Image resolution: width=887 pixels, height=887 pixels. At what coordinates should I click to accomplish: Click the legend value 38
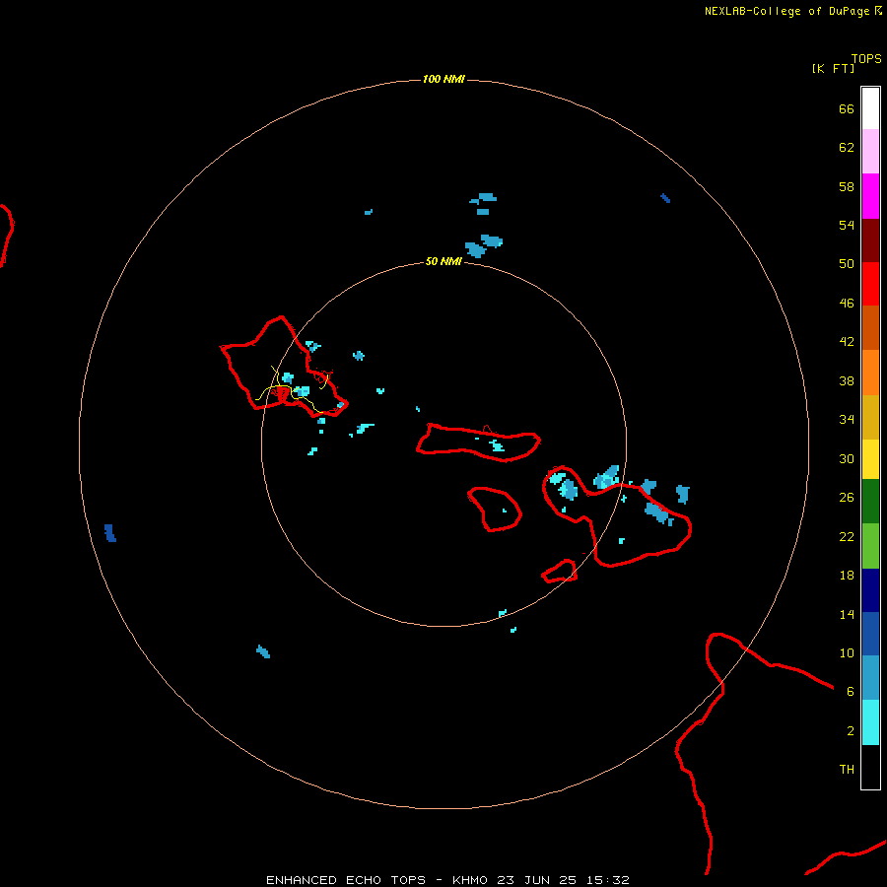coord(847,380)
